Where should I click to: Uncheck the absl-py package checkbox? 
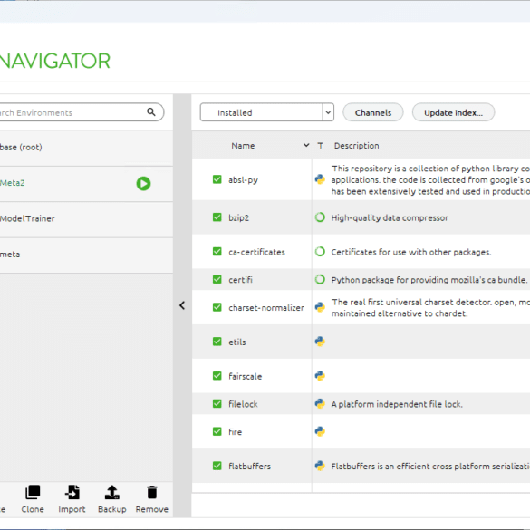pyautogui.click(x=217, y=179)
